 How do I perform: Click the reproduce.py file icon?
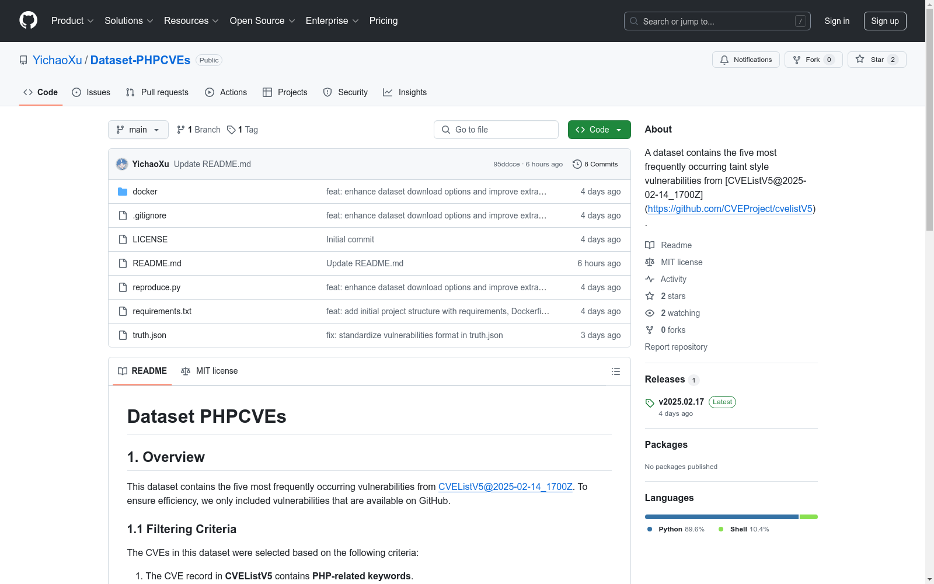click(x=123, y=287)
